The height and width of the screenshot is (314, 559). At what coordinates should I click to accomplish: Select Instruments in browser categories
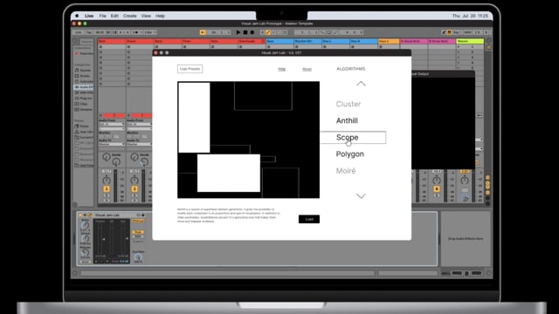click(x=84, y=81)
